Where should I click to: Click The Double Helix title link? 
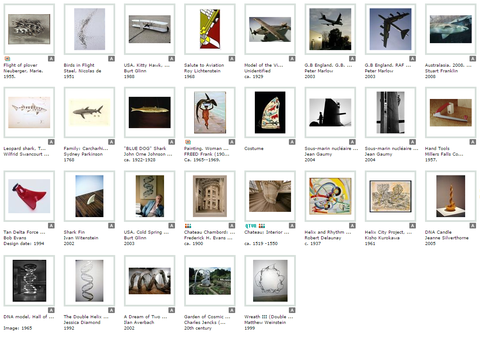click(x=86, y=317)
